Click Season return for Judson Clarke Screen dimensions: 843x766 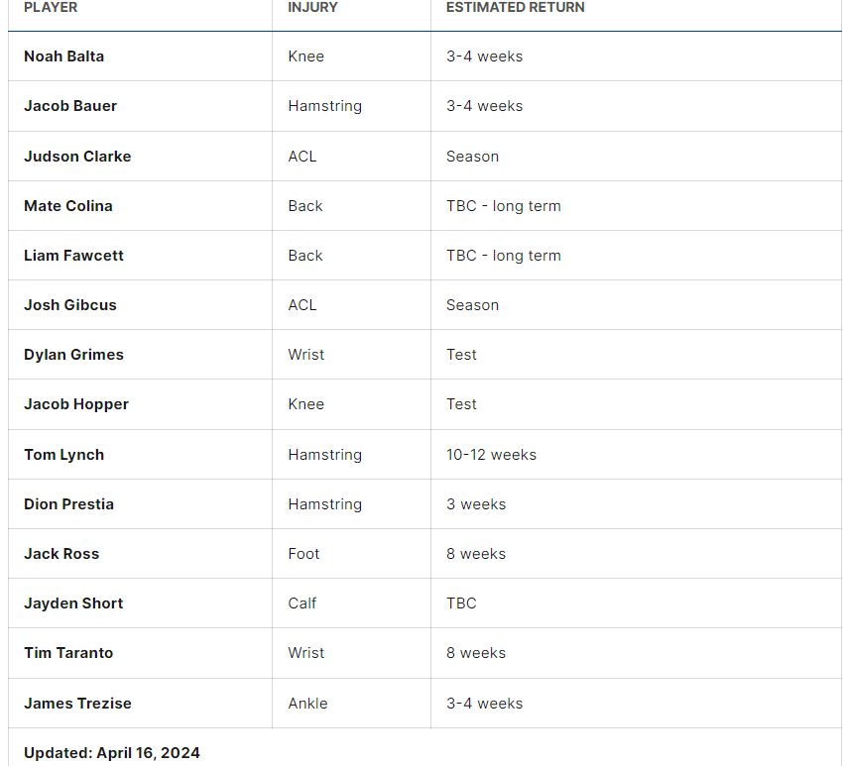pos(472,157)
